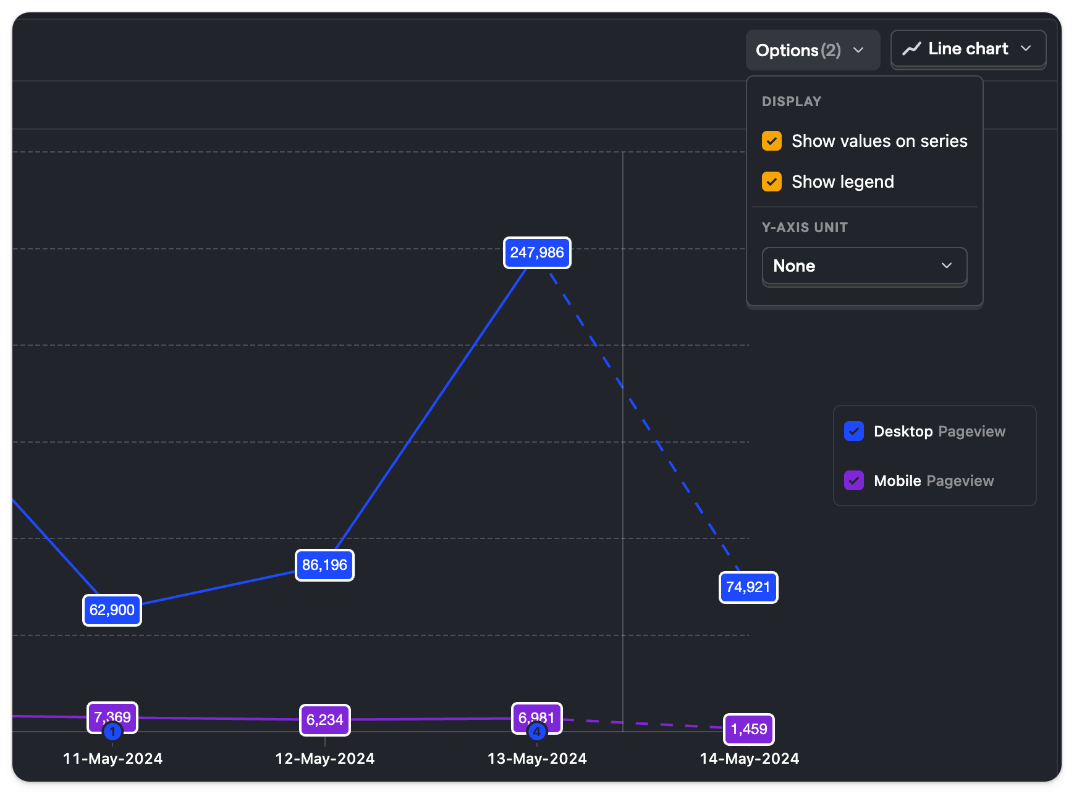Click the Mobile Pageview legend label

pyautogui.click(x=934, y=480)
